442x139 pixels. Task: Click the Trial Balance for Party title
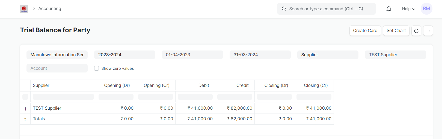55,30
